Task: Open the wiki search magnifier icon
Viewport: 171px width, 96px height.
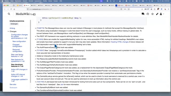Action: coord(9,14)
